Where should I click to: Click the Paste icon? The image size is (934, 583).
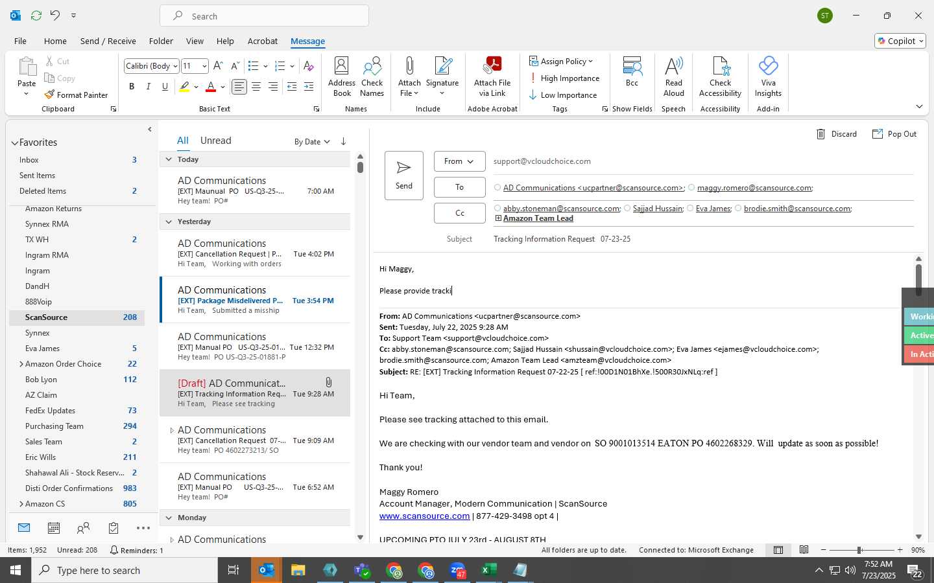tap(27, 66)
